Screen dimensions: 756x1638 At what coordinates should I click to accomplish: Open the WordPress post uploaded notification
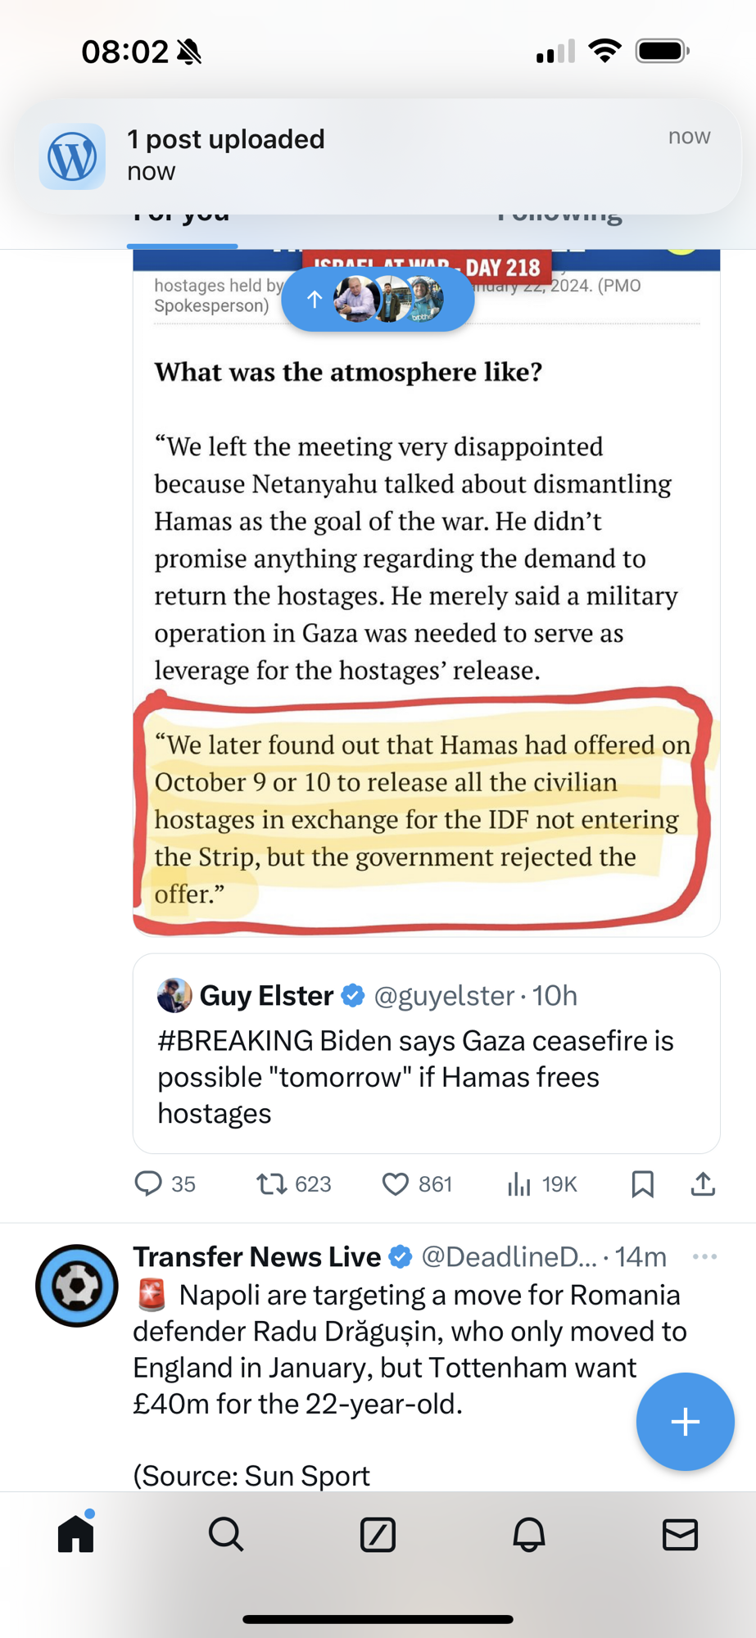(378, 156)
